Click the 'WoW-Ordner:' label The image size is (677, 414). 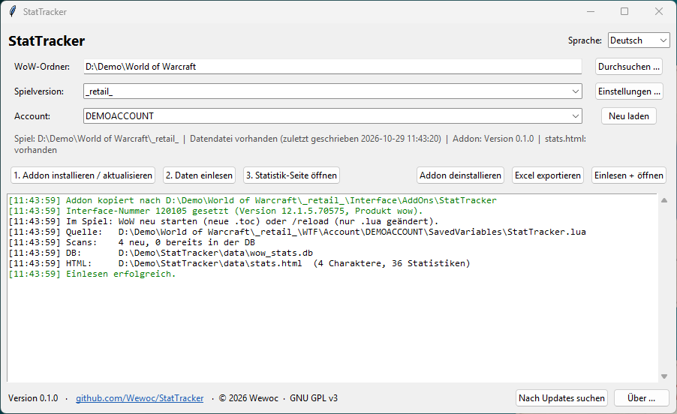click(x=42, y=67)
